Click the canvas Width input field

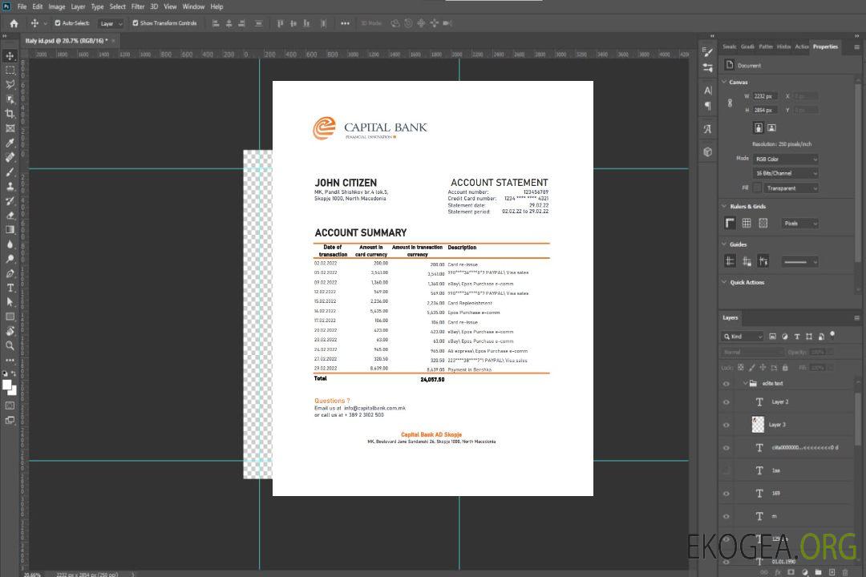click(765, 96)
